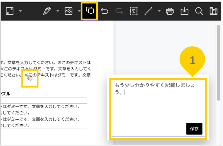Click inside the comment text area
223x146 pixels.
click(x=158, y=100)
